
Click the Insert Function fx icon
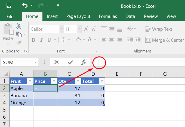(84, 62)
